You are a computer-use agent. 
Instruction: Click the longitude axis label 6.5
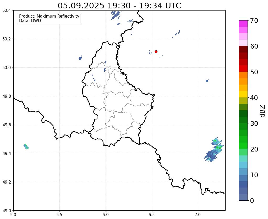pos(152,215)
